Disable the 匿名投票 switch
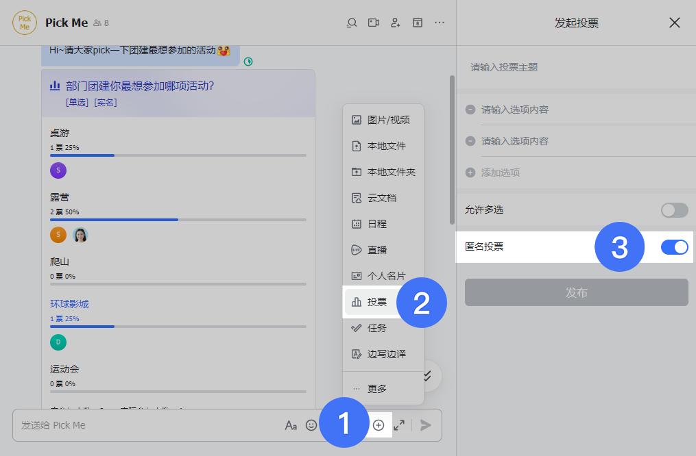This screenshot has height=456, width=696. point(674,247)
